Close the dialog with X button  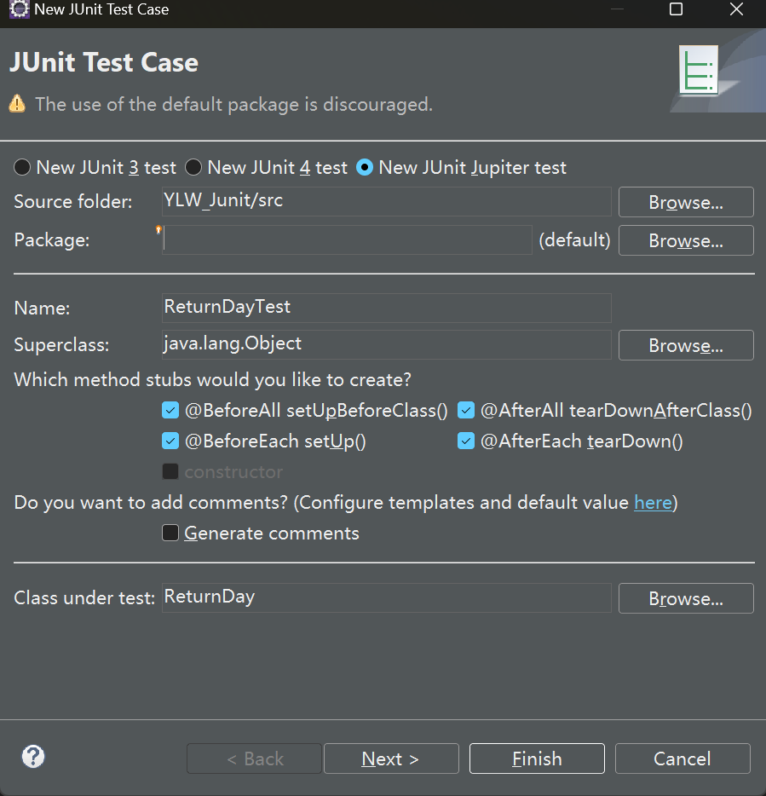pyautogui.click(x=736, y=9)
